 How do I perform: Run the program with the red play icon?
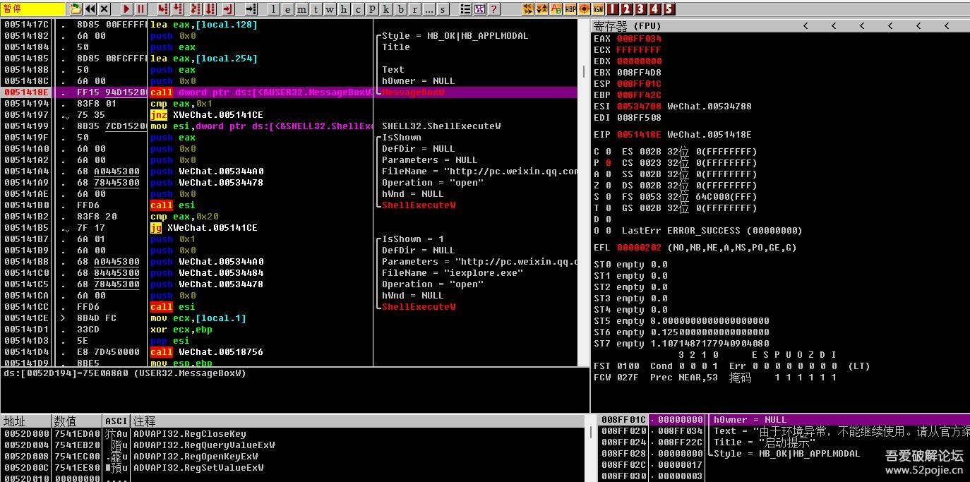[127, 9]
